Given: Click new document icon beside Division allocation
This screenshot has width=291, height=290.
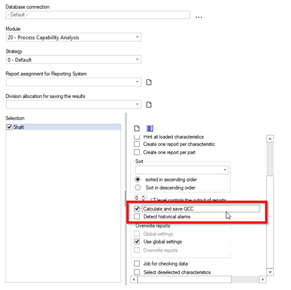Looking at the screenshot, I should click(149, 104).
